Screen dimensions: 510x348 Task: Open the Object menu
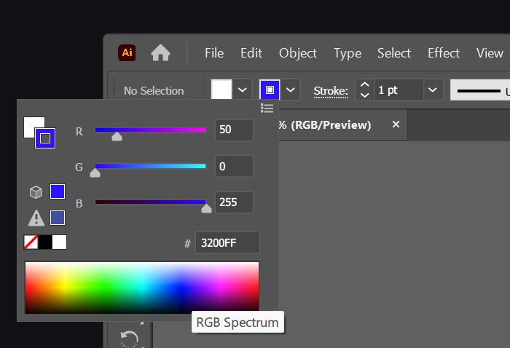pos(298,53)
